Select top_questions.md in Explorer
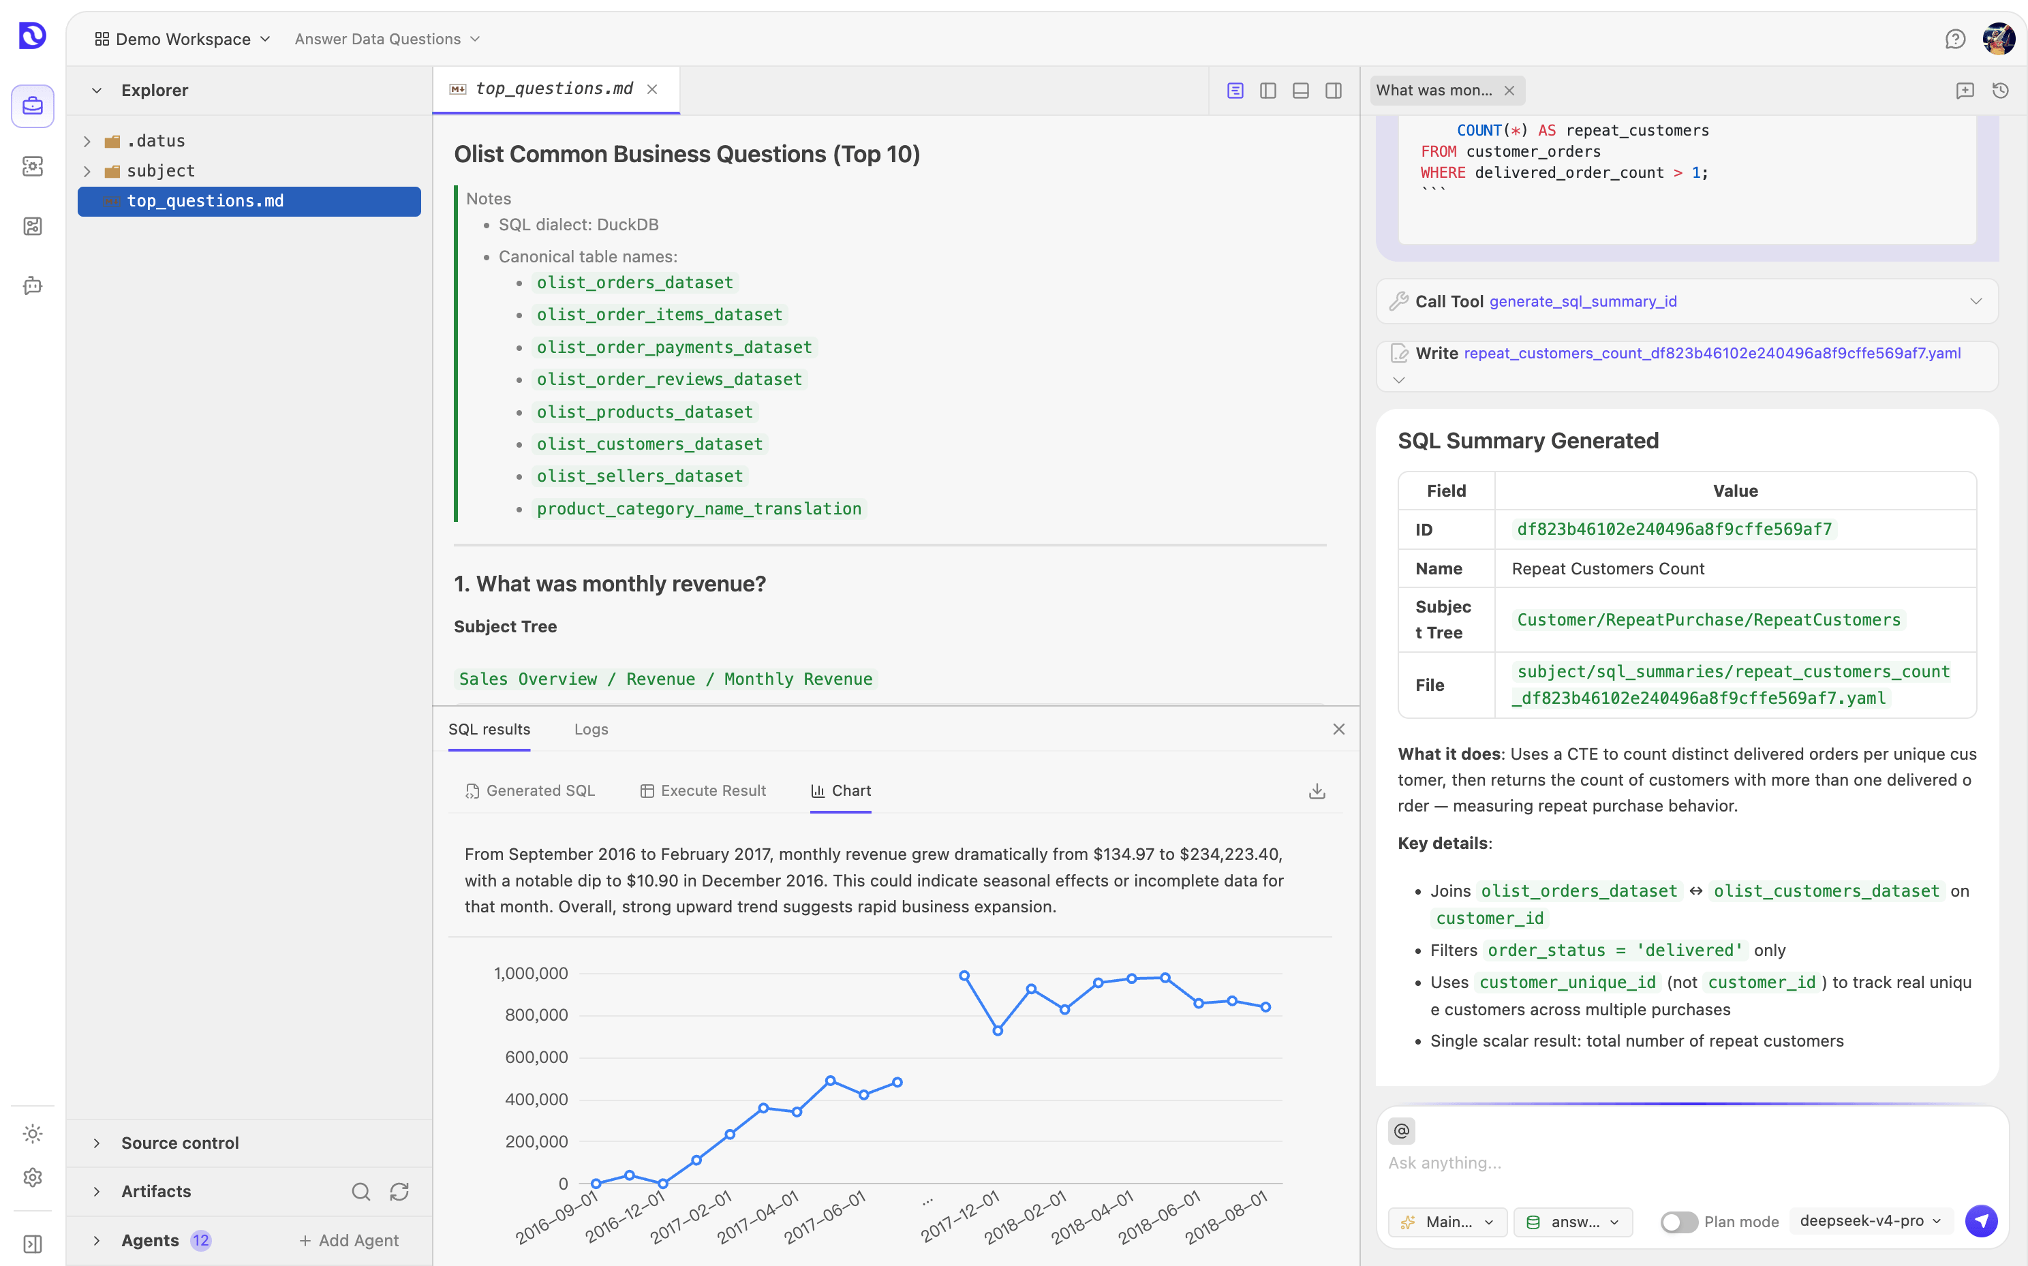The width and height of the screenshot is (2028, 1266). 249,202
